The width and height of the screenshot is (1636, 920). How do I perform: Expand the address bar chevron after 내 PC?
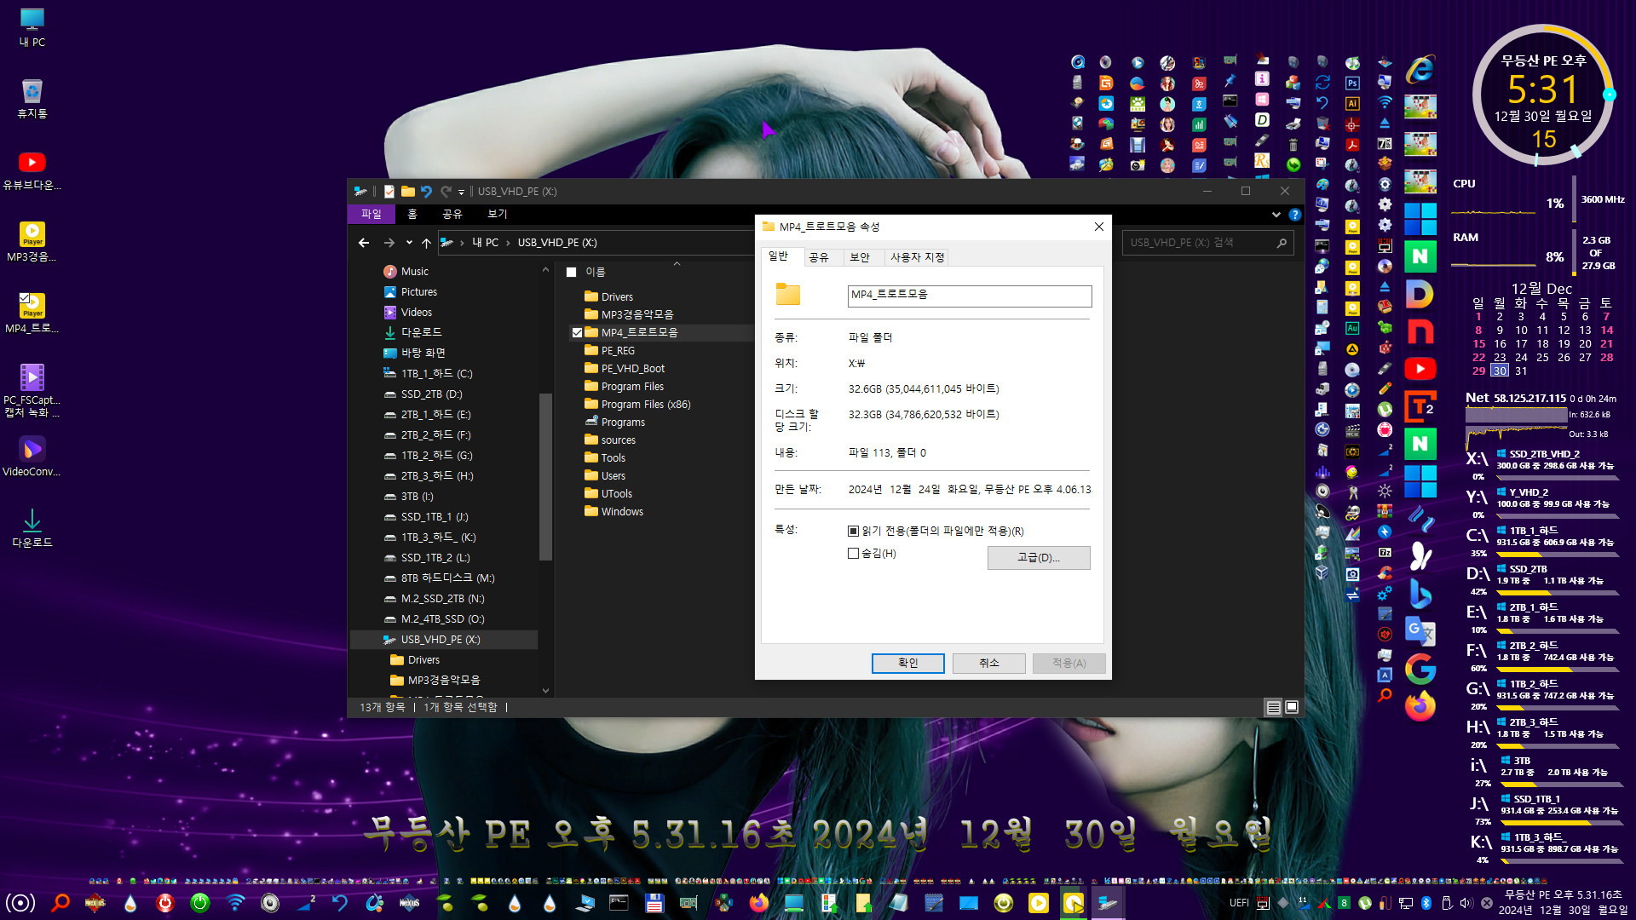tap(508, 243)
